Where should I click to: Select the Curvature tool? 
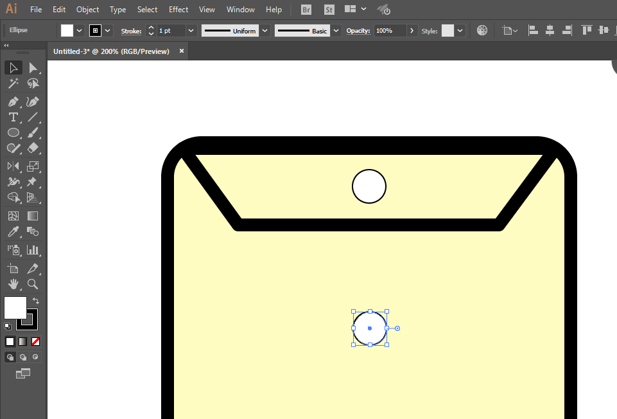click(x=33, y=102)
